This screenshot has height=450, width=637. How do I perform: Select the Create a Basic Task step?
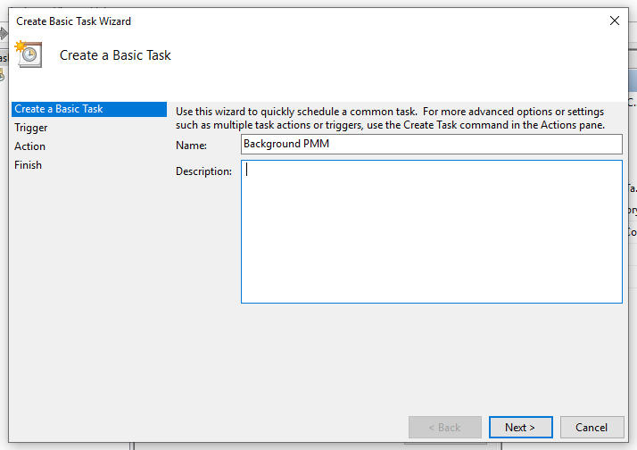click(x=89, y=109)
